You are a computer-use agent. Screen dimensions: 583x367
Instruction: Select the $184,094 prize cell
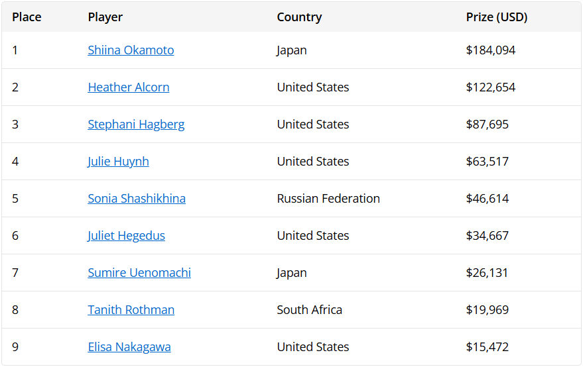(491, 50)
